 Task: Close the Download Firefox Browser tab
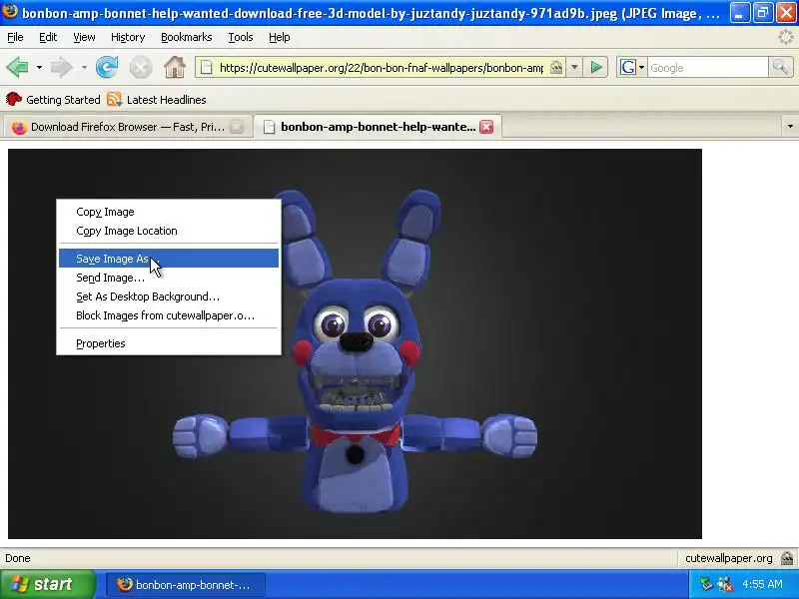[x=237, y=127]
